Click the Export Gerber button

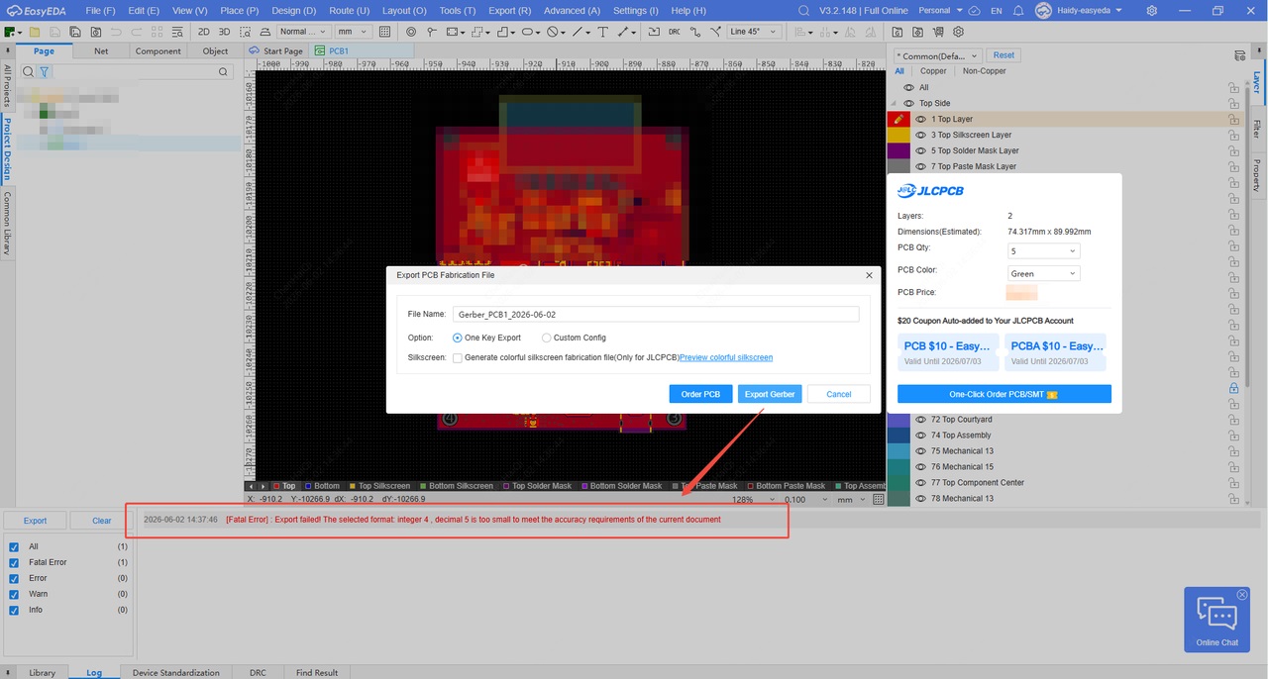[770, 394]
